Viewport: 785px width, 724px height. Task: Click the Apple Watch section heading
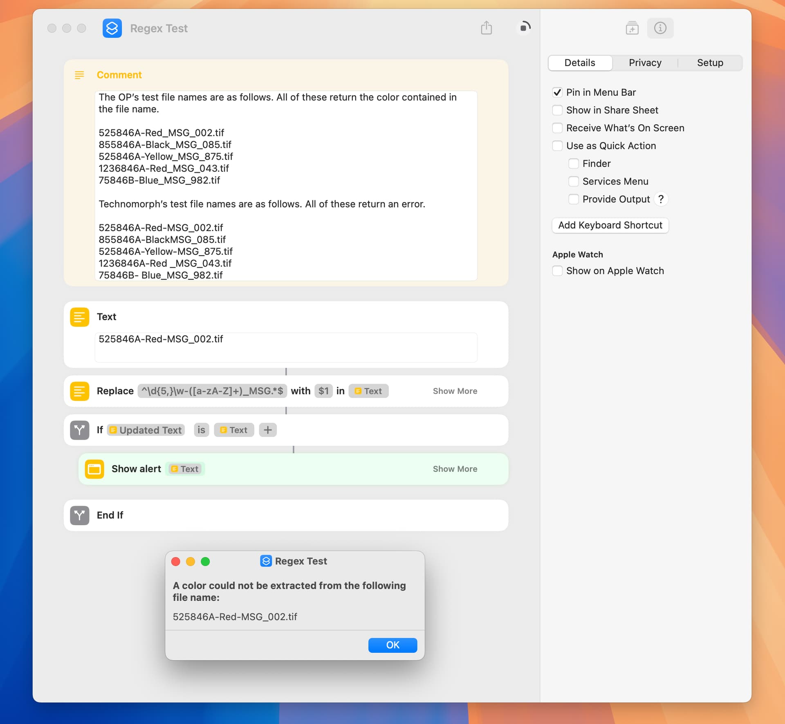577,254
